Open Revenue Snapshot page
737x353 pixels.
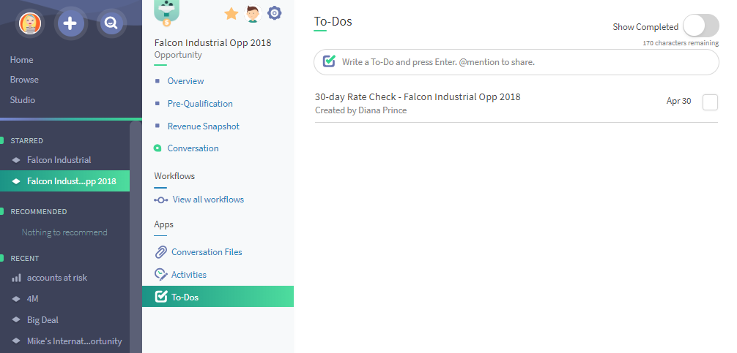(x=204, y=126)
